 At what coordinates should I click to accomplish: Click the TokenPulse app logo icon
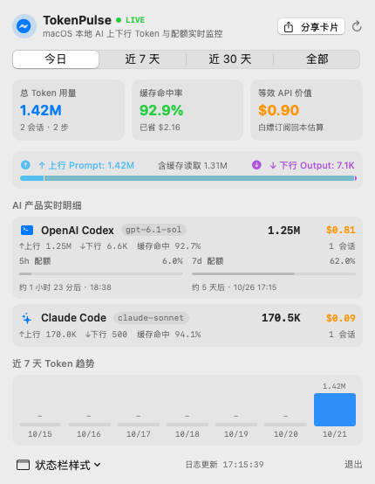pyautogui.click(x=24, y=26)
